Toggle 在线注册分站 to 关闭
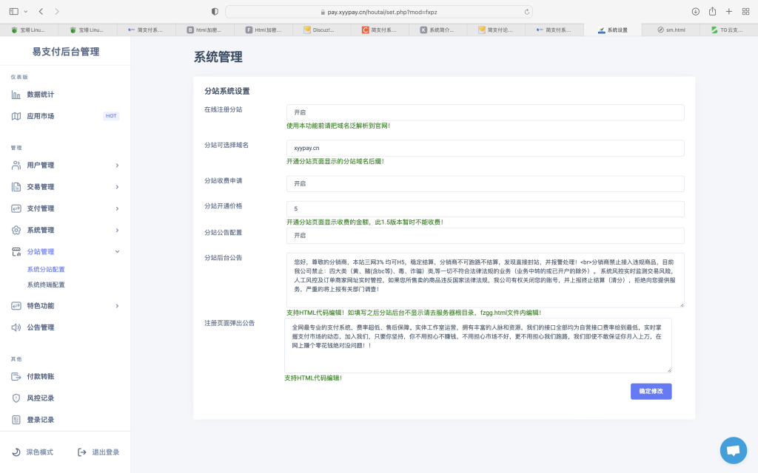The image size is (758, 473). coord(485,112)
